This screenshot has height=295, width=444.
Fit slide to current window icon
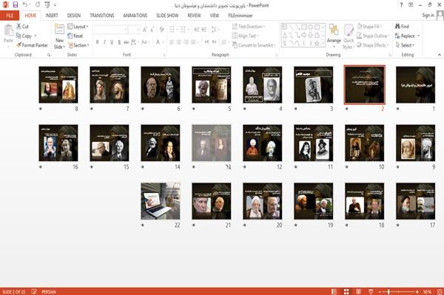click(x=440, y=291)
